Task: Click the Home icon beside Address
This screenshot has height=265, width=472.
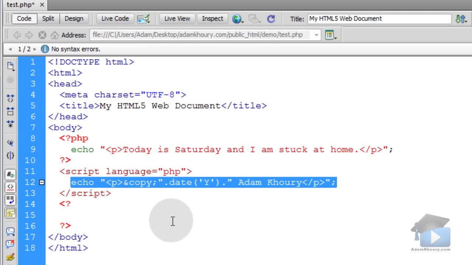Action: click(x=55, y=35)
